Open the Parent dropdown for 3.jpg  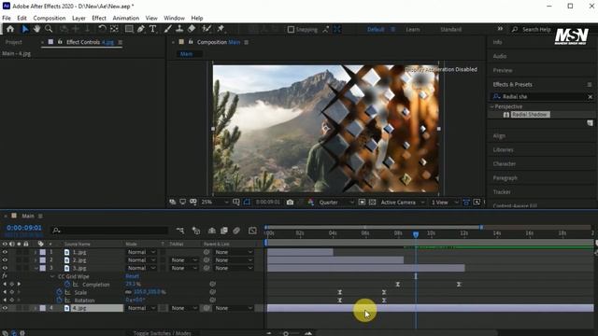[x=234, y=268]
